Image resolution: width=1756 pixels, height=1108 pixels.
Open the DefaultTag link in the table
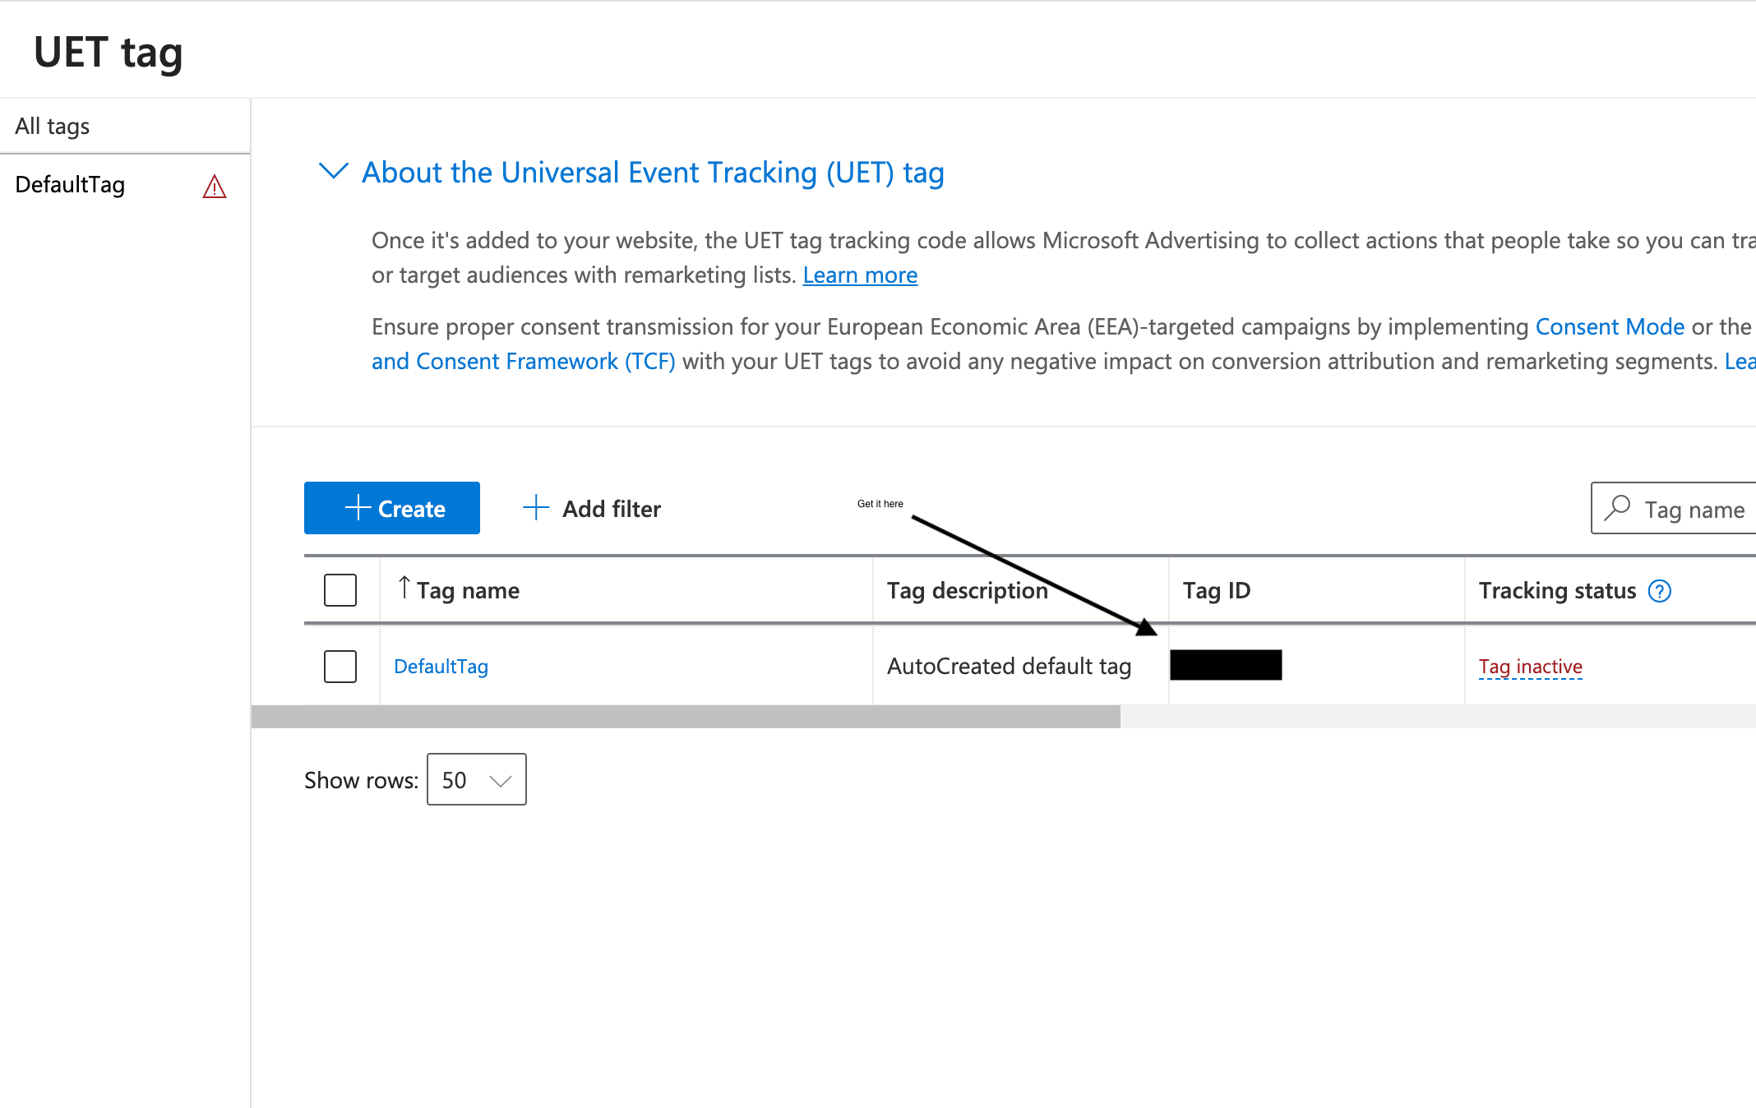point(441,667)
